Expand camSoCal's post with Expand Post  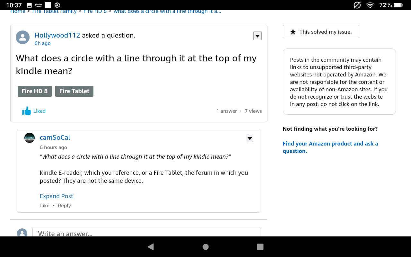click(57, 196)
